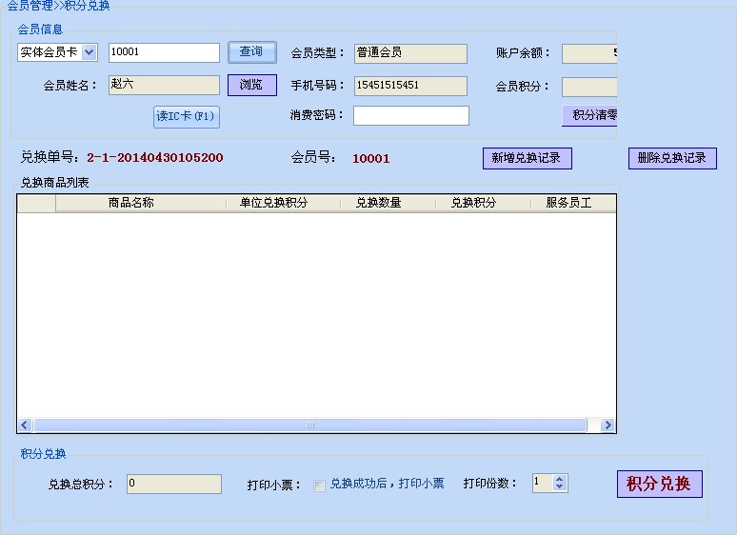Decrease 打印份数 with the down arrow

559,487
